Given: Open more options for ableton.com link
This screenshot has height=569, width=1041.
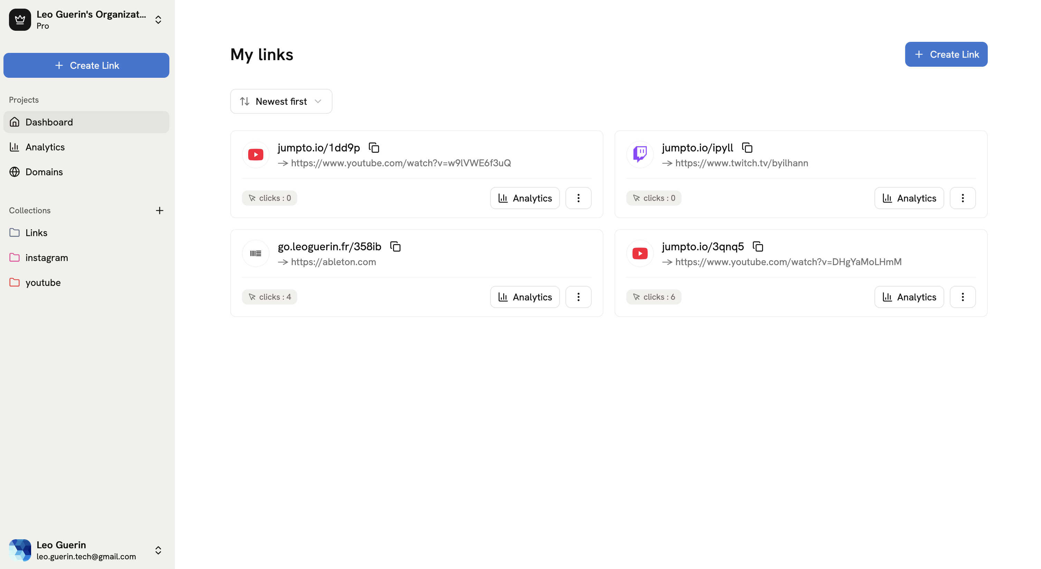Looking at the screenshot, I should pyautogui.click(x=578, y=297).
